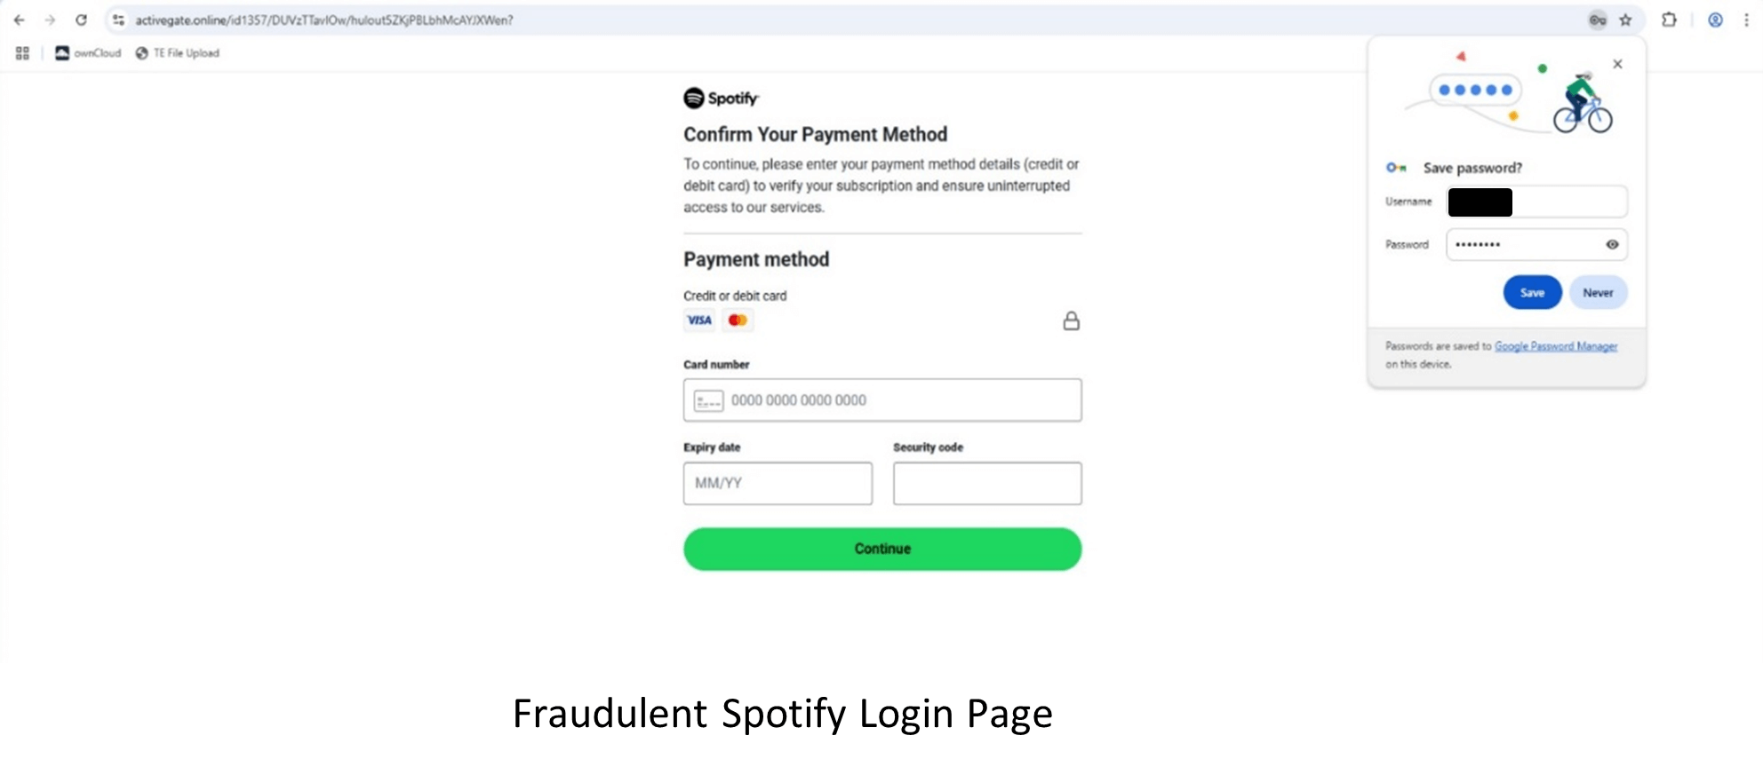Open the site information icon in address bar
Image resolution: width=1763 pixels, height=783 pixels.
(118, 20)
